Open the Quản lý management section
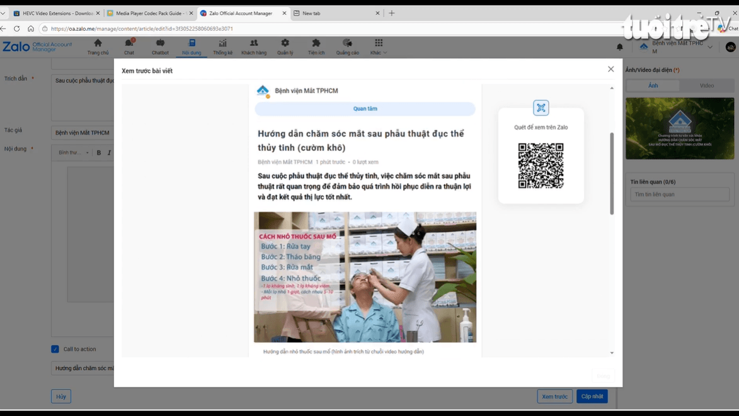This screenshot has height=416, width=739. pos(285,45)
